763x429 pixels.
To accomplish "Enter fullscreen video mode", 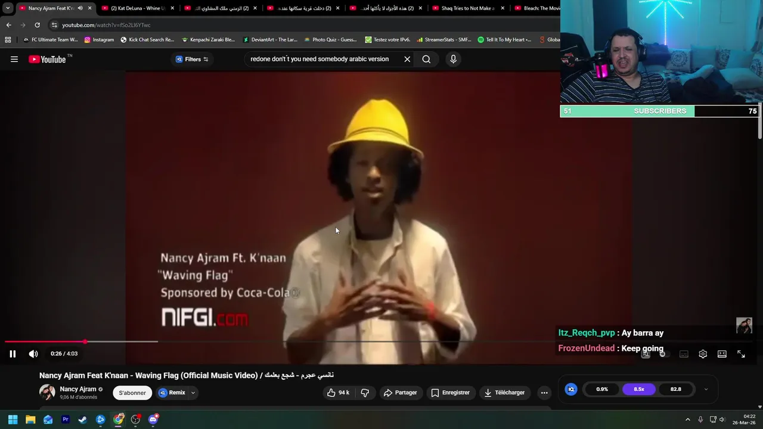I will coord(741,354).
